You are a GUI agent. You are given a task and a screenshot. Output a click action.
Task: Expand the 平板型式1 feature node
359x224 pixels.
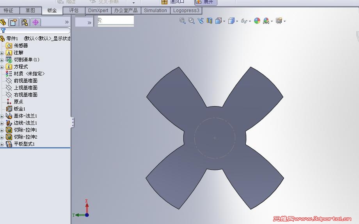tap(2, 144)
